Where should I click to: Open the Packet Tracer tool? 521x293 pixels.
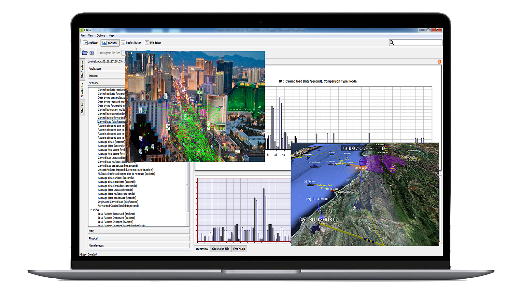[131, 43]
